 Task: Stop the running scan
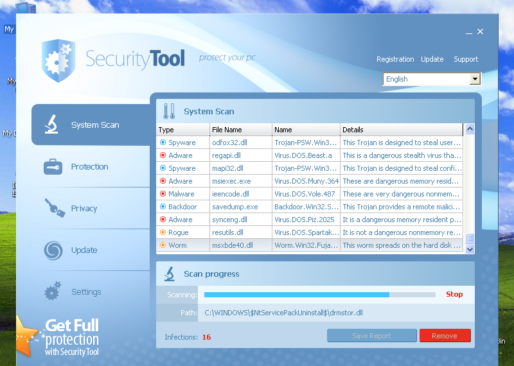[454, 294]
